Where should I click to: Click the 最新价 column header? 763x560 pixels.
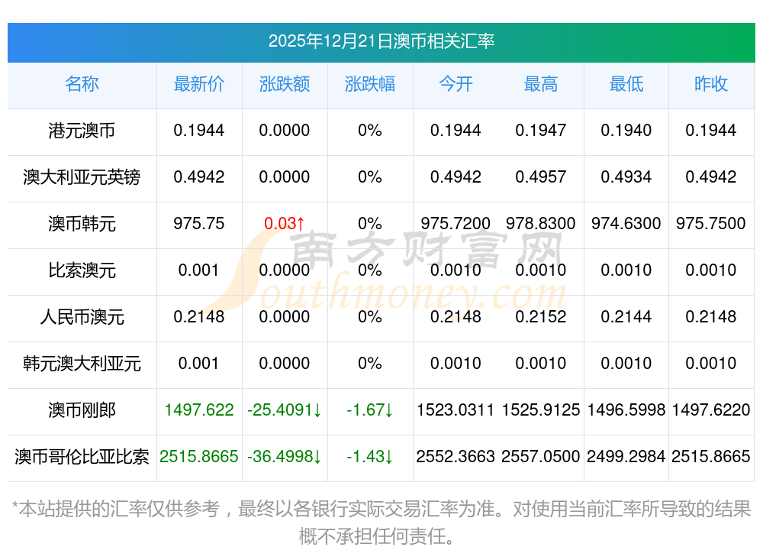pyautogui.click(x=199, y=84)
